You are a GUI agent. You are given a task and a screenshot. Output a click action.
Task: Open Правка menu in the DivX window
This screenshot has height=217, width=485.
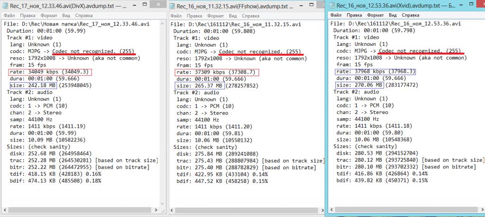pyautogui.click(x=29, y=16)
